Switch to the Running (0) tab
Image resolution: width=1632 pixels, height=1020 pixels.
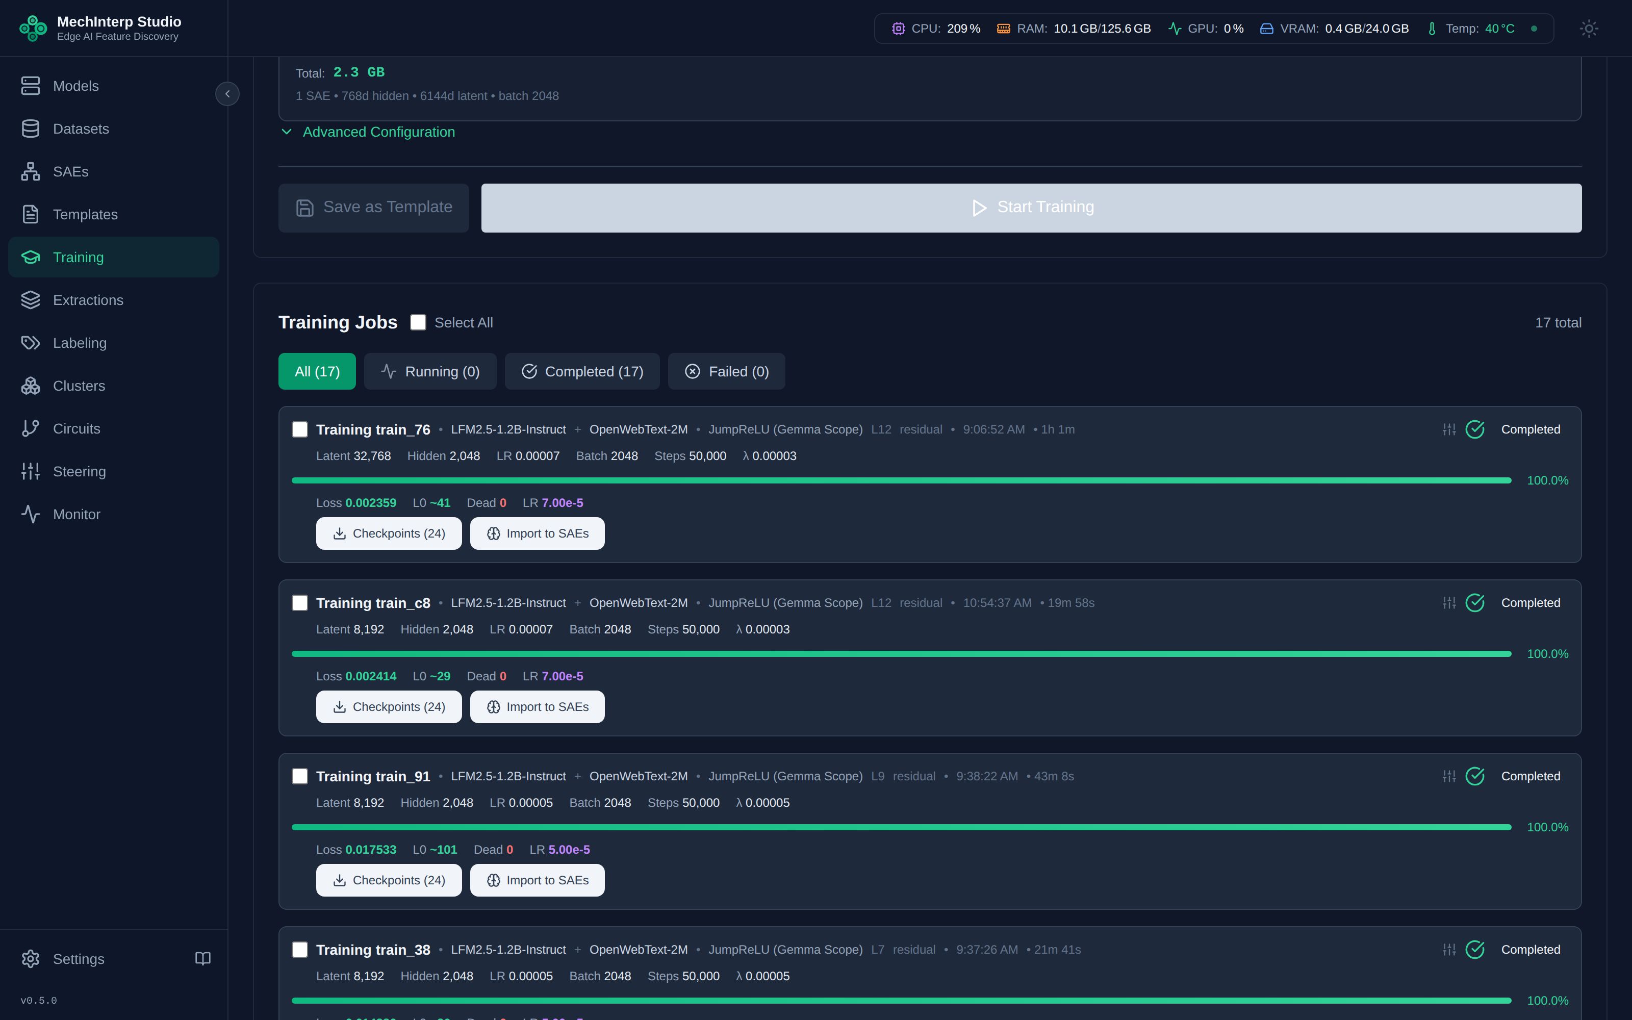(x=430, y=371)
